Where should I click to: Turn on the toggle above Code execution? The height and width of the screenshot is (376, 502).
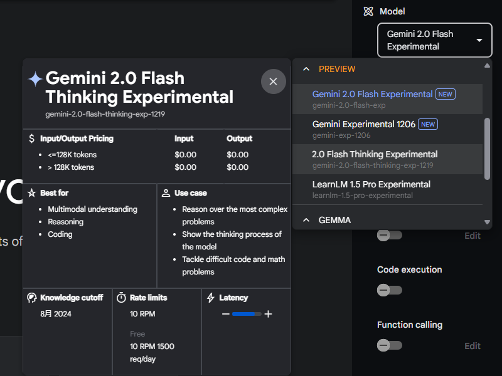[390, 235]
